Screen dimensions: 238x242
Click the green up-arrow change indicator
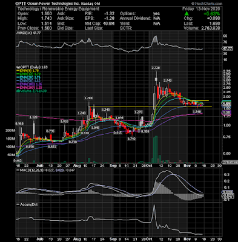[x=187, y=14]
